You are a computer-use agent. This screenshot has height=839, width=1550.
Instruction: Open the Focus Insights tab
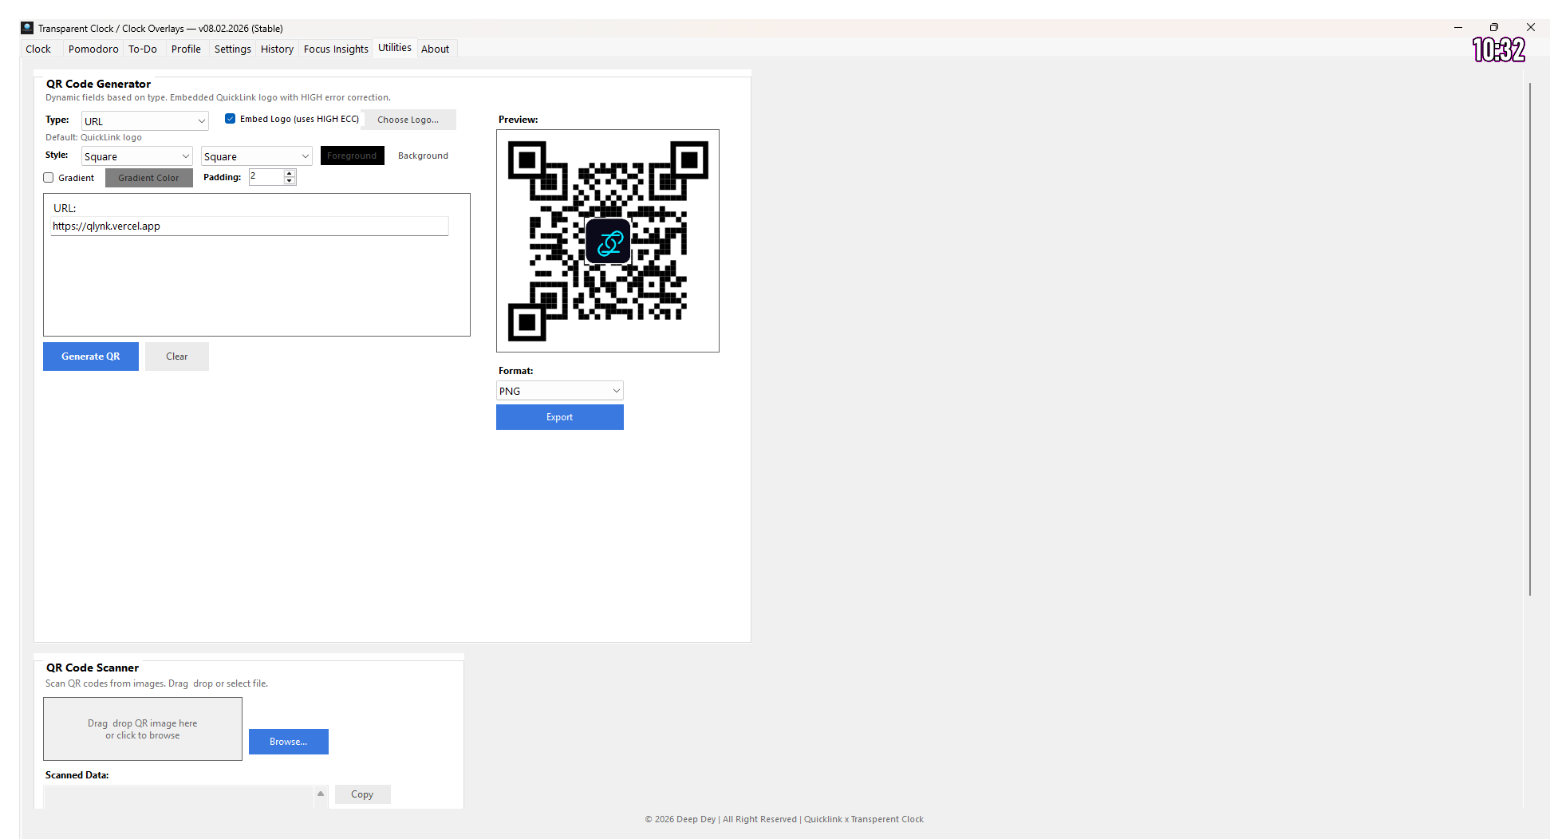click(336, 49)
